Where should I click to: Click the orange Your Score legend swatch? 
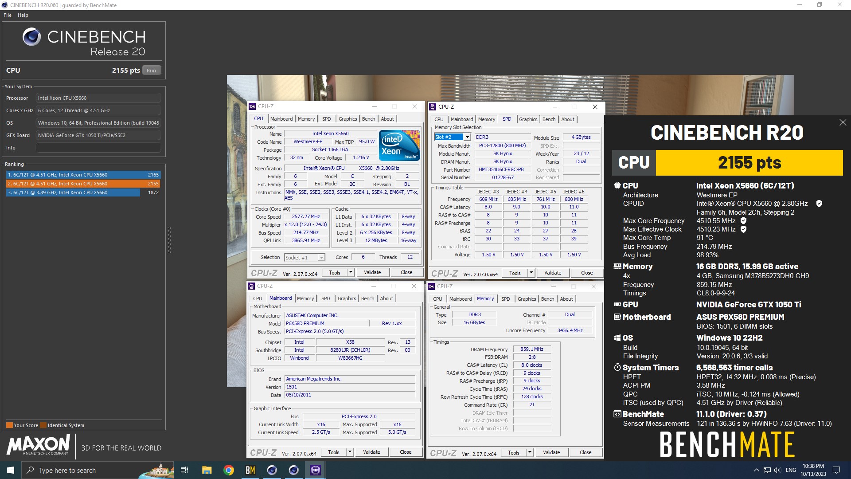(9, 425)
